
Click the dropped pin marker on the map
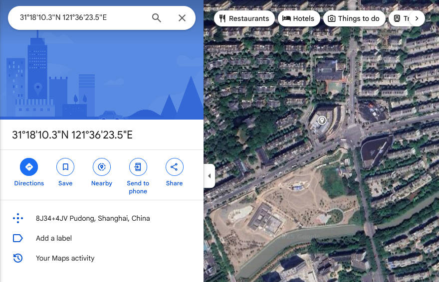[x=322, y=120]
